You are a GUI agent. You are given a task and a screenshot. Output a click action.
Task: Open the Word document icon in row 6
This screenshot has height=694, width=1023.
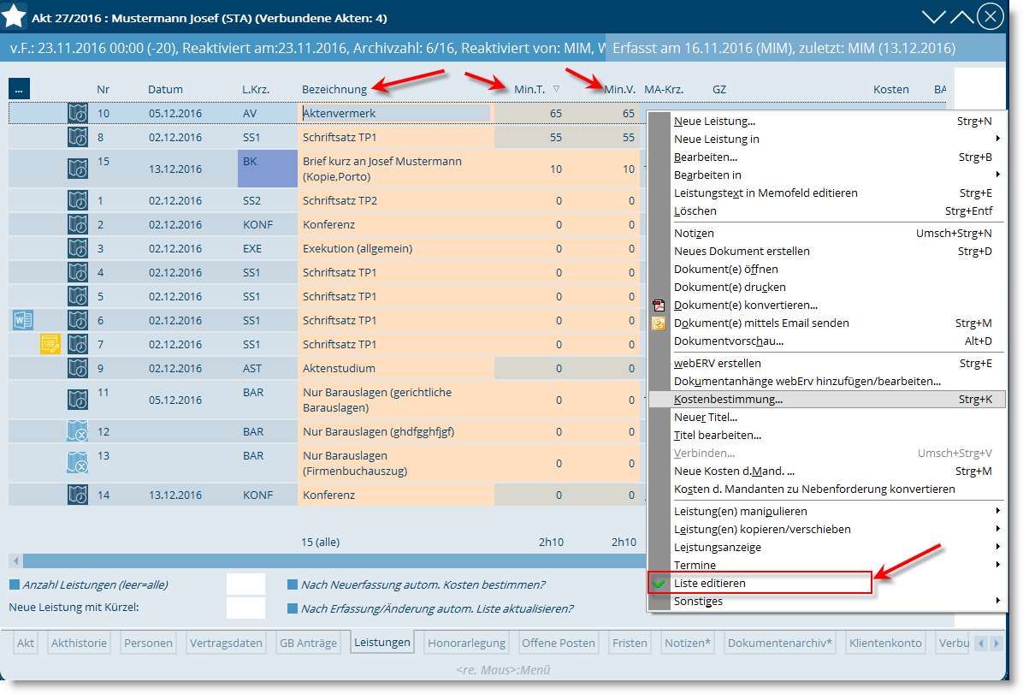[x=23, y=320]
